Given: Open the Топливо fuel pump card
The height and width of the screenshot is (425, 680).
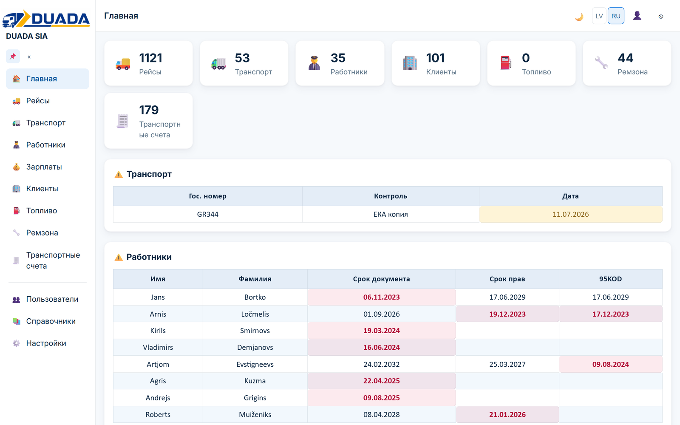Looking at the screenshot, I should [x=531, y=63].
